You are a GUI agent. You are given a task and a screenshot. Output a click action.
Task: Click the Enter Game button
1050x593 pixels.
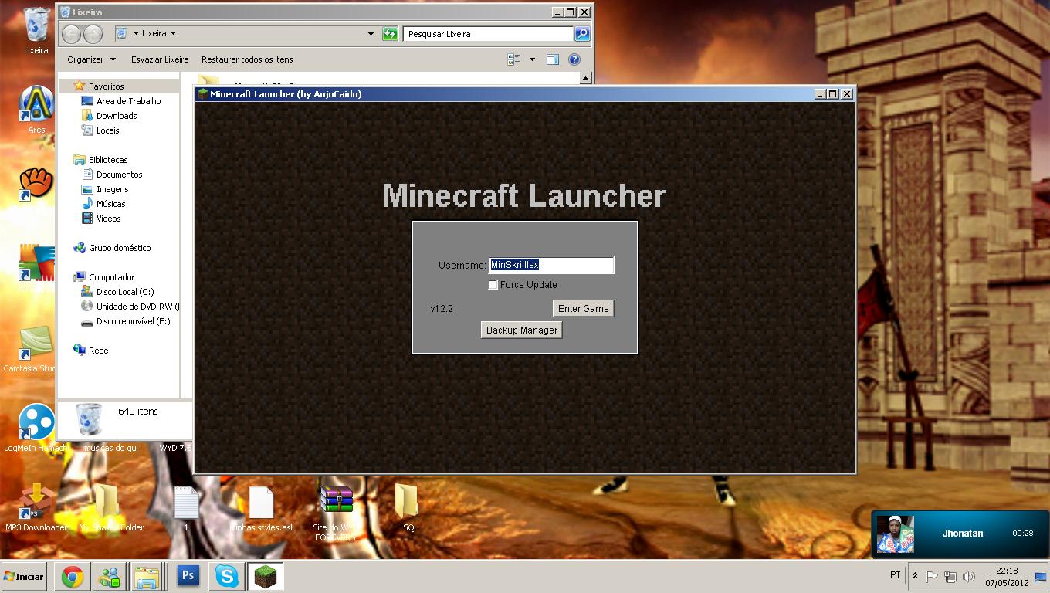[584, 308]
